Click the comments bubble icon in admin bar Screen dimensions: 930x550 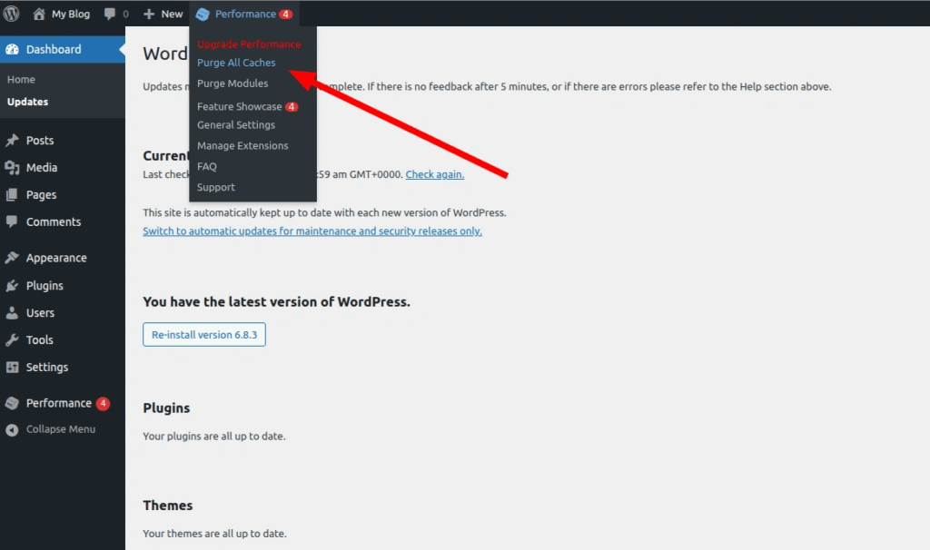coord(107,13)
